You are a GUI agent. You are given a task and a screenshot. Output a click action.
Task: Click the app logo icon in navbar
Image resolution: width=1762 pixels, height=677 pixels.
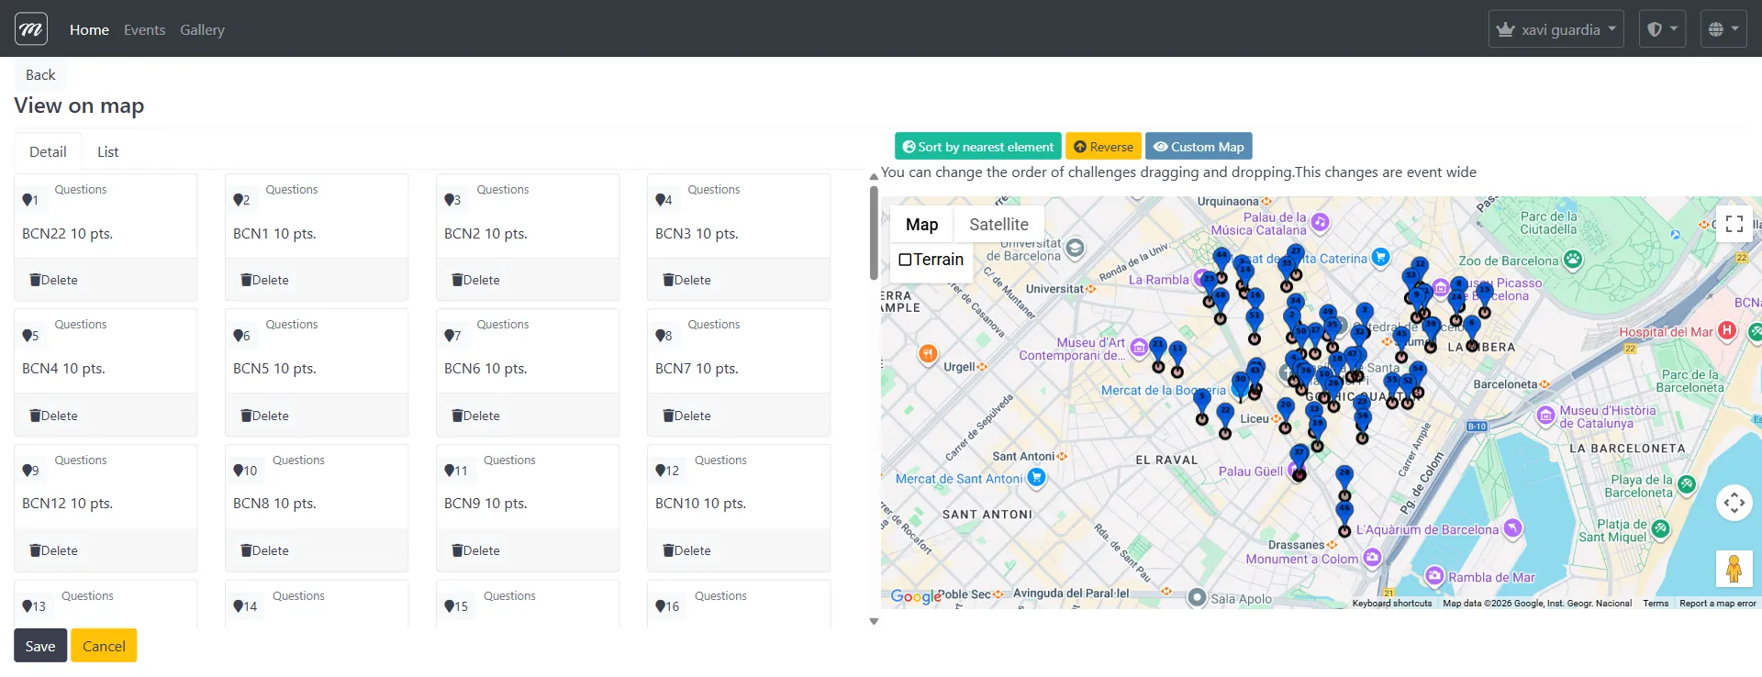coord(31,29)
